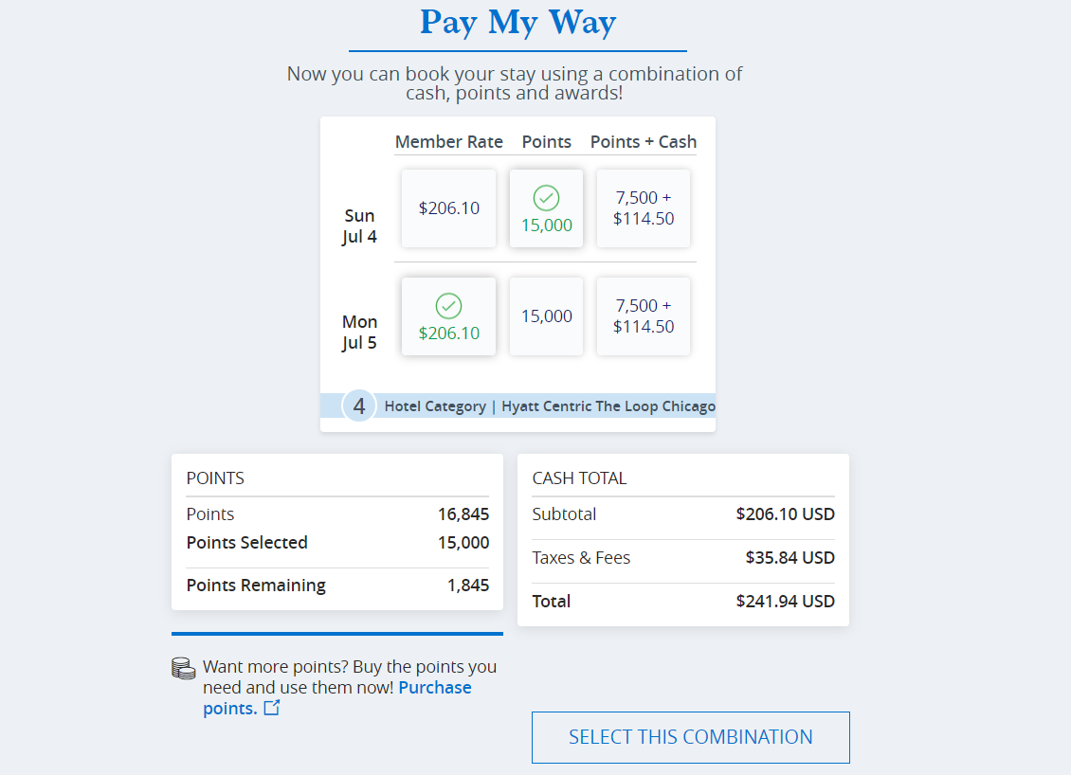The image size is (1071, 775).
Task: Click the external link icon beside Purchase points
Action: 272,708
